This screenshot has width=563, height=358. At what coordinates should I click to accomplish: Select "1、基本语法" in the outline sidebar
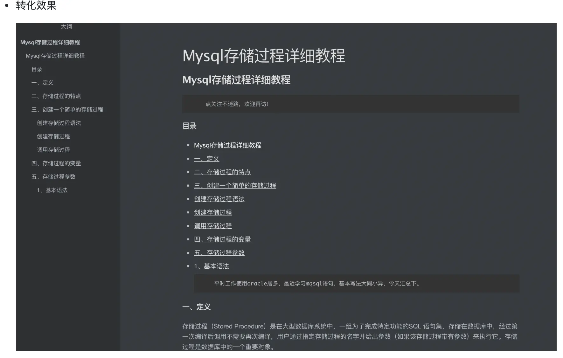click(52, 190)
